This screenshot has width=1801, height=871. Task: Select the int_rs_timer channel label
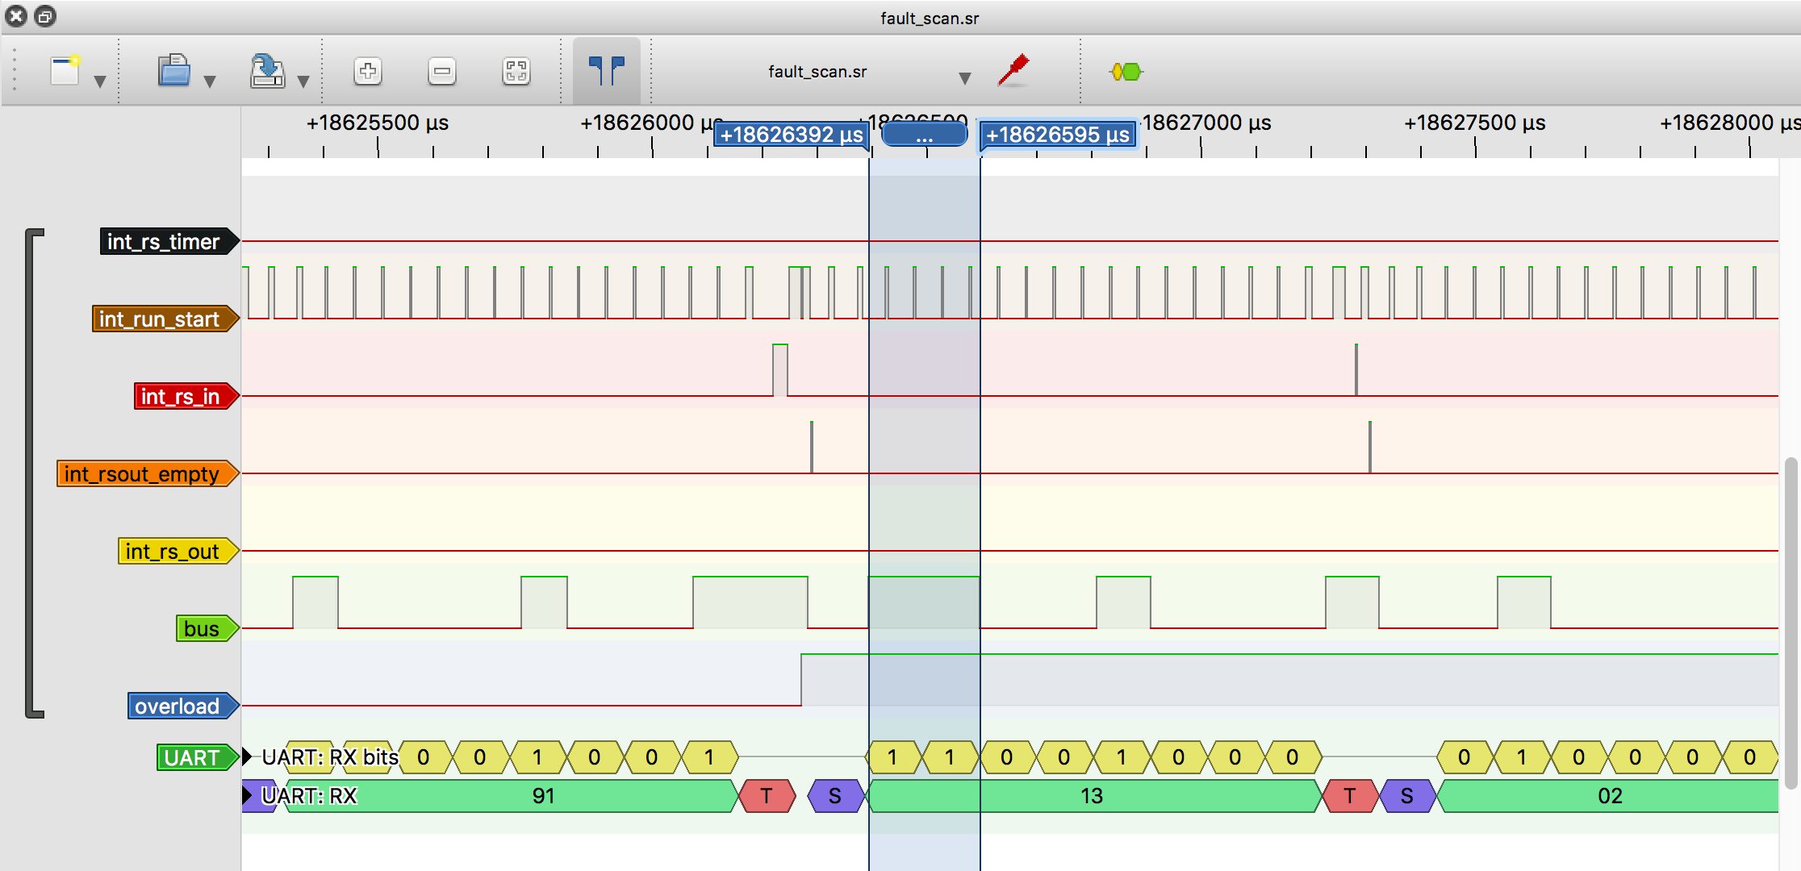[164, 242]
